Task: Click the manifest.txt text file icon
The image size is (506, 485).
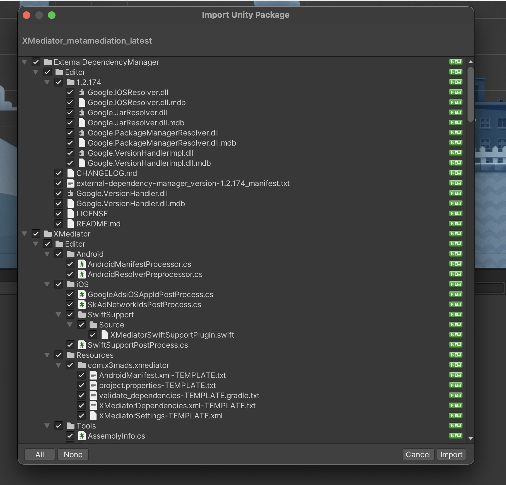Action: (x=71, y=183)
